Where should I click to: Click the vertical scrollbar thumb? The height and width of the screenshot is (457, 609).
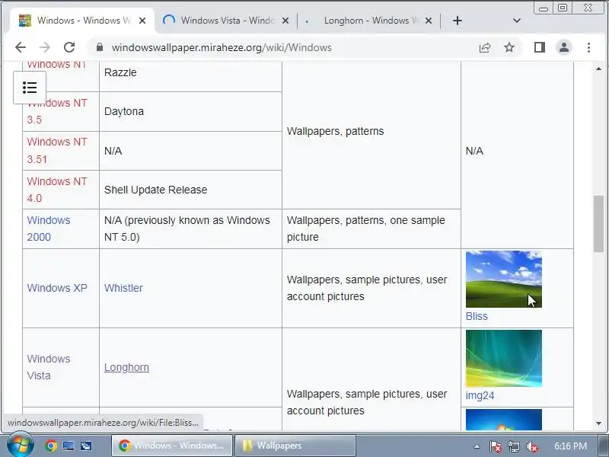click(x=598, y=224)
